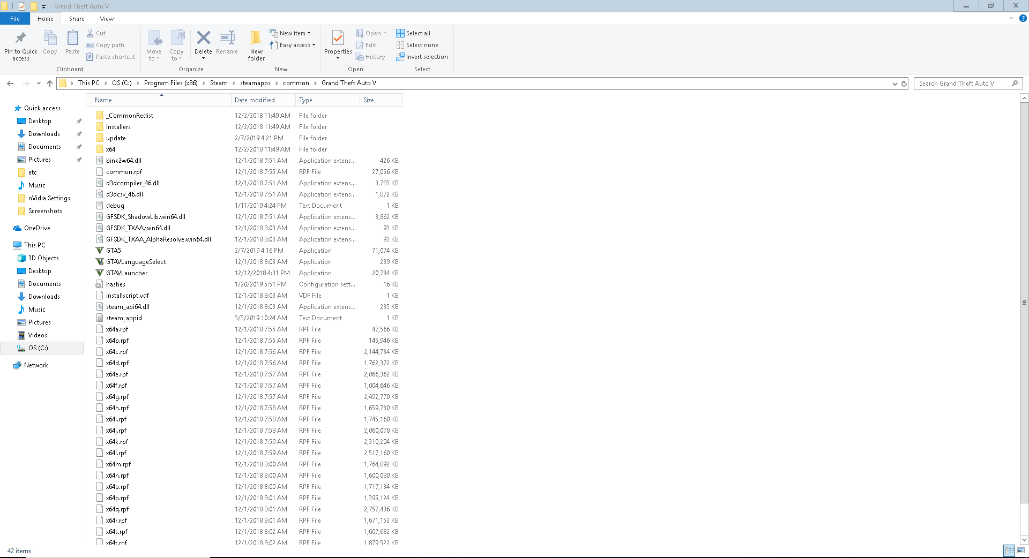The image size is (1029, 558).
Task: Open the Easy access dropdown
Action: [x=293, y=45]
